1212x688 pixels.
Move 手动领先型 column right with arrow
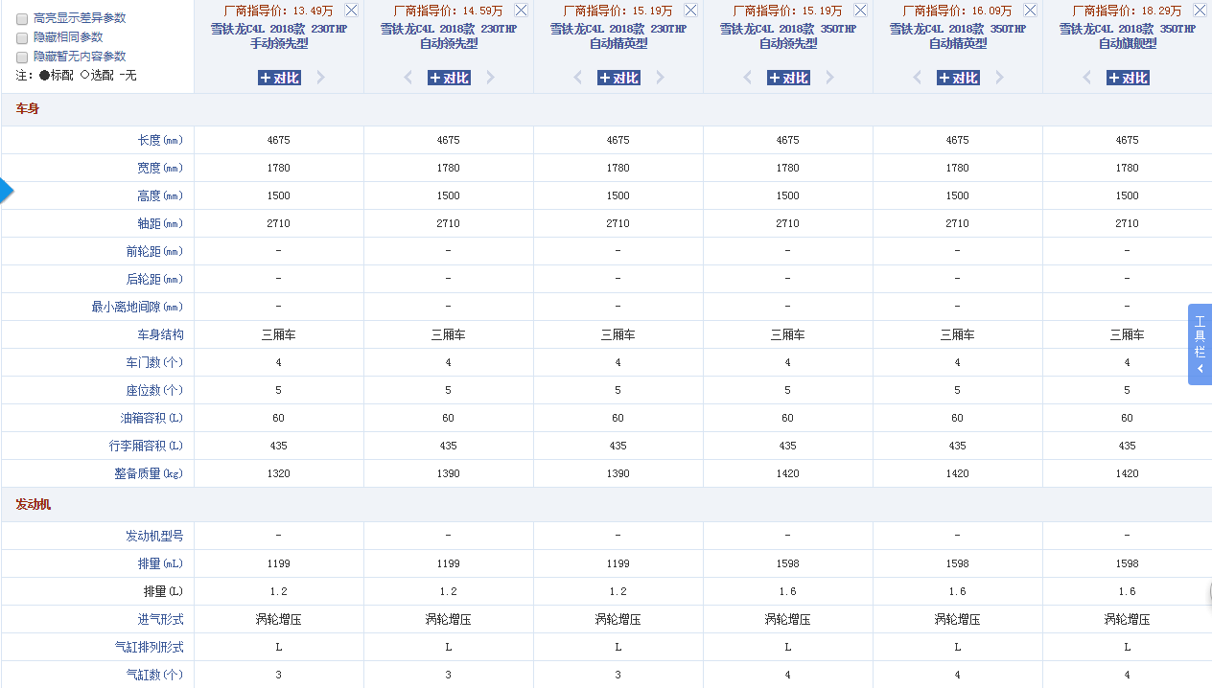(x=320, y=78)
